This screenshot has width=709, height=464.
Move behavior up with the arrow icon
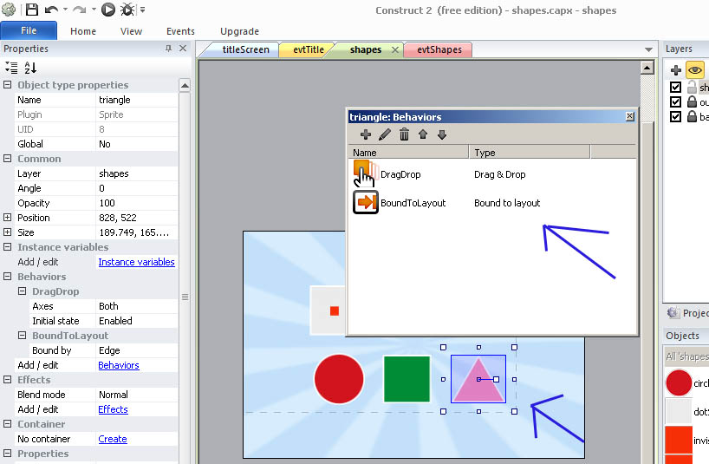pyautogui.click(x=423, y=134)
